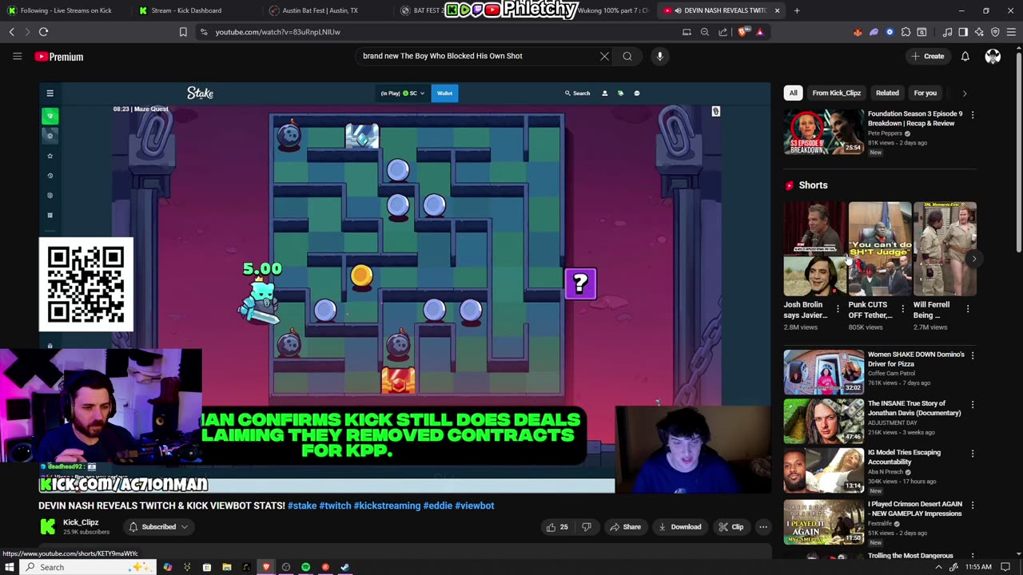Dislike the video with thumbs down

click(x=586, y=527)
